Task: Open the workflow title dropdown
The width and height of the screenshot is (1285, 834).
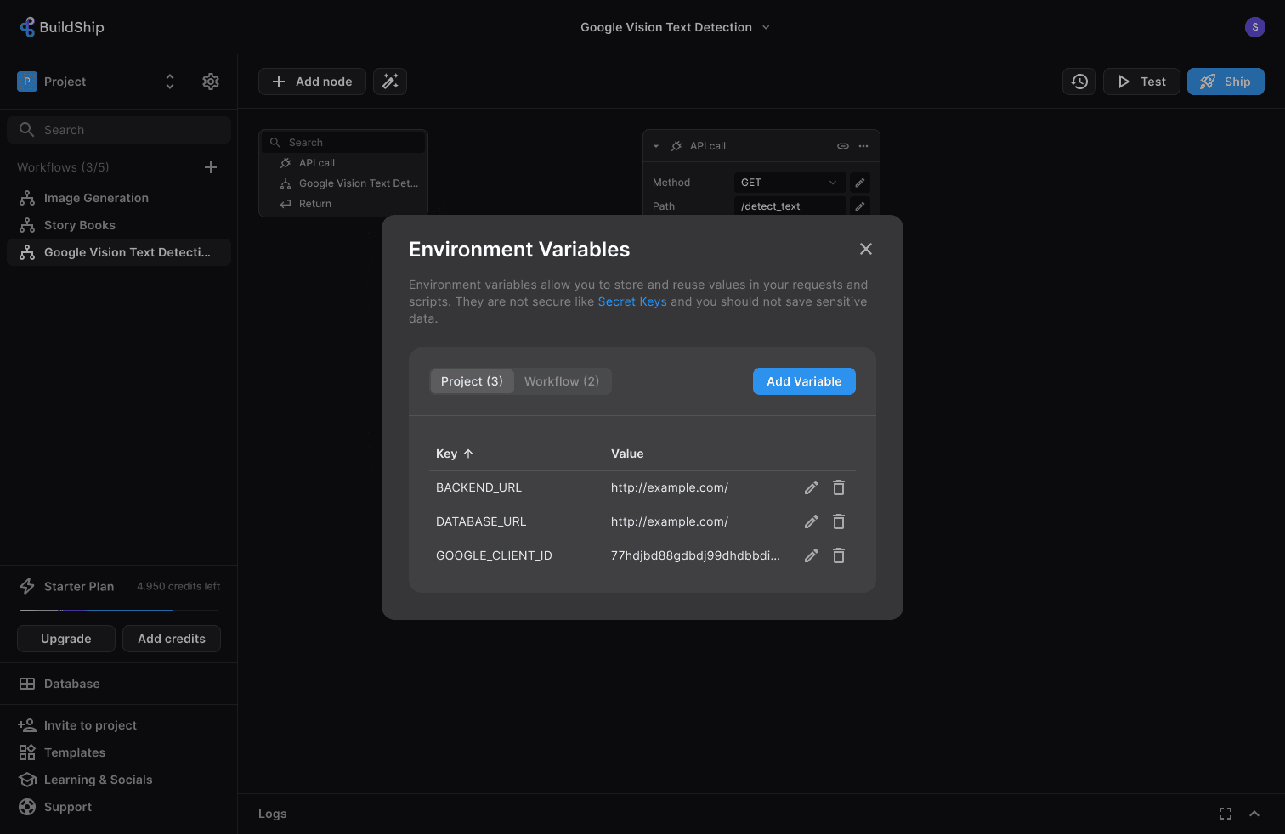Action: 766,26
